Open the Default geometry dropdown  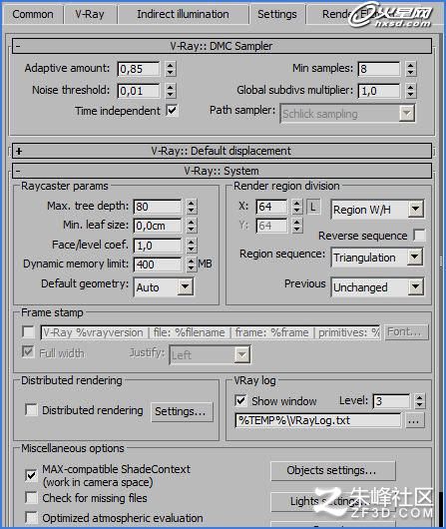tap(164, 287)
